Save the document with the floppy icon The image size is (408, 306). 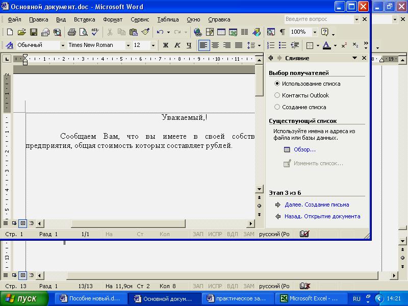34,32
